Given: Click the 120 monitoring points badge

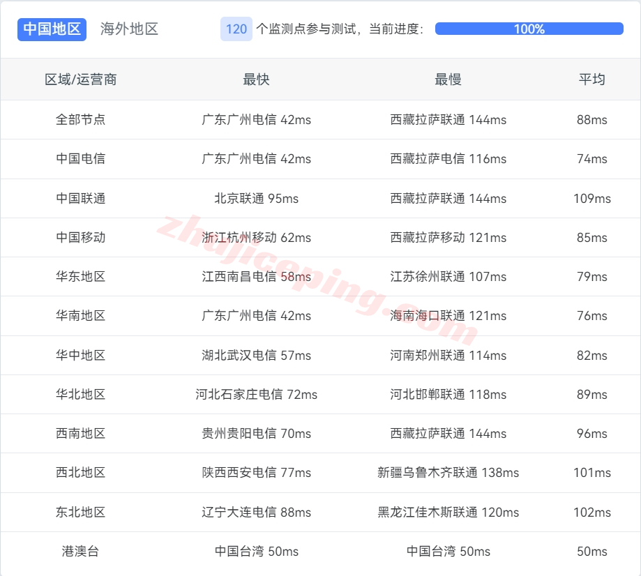Looking at the screenshot, I should point(236,29).
